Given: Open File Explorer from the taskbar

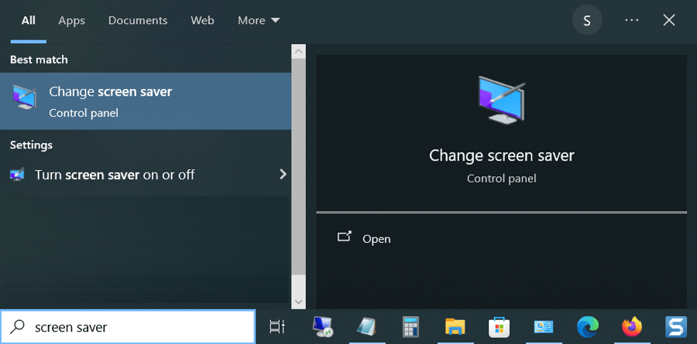Looking at the screenshot, I should (455, 328).
